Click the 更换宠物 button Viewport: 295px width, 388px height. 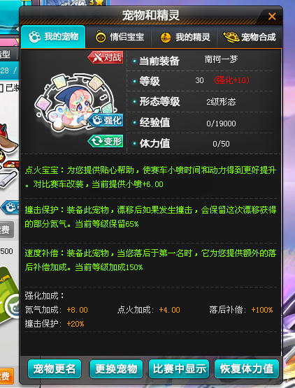point(116,368)
